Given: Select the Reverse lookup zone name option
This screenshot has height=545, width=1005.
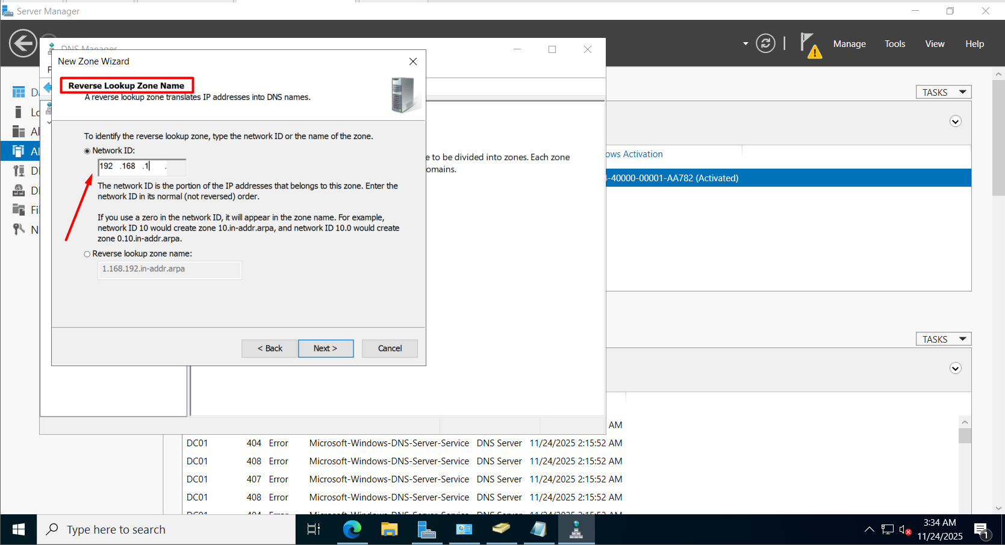Looking at the screenshot, I should (x=87, y=254).
